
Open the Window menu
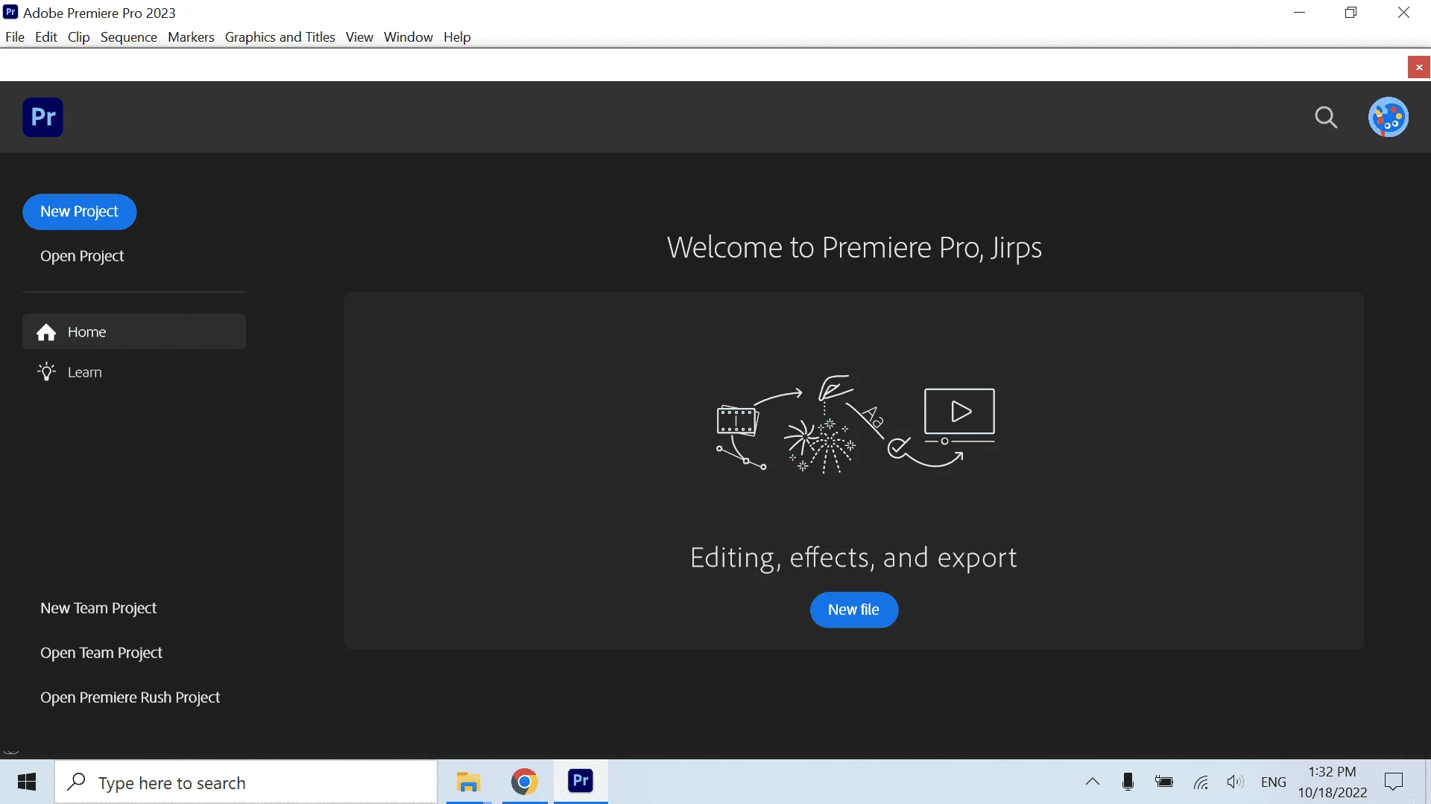(408, 37)
